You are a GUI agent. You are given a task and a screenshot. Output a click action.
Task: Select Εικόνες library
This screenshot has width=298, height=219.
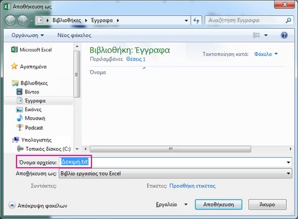pos(33,109)
